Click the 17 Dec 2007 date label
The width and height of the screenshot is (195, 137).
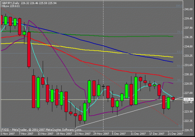tap(157, 134)
